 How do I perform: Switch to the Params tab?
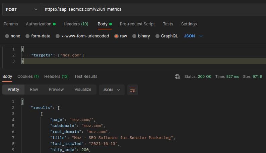point(11,24)
